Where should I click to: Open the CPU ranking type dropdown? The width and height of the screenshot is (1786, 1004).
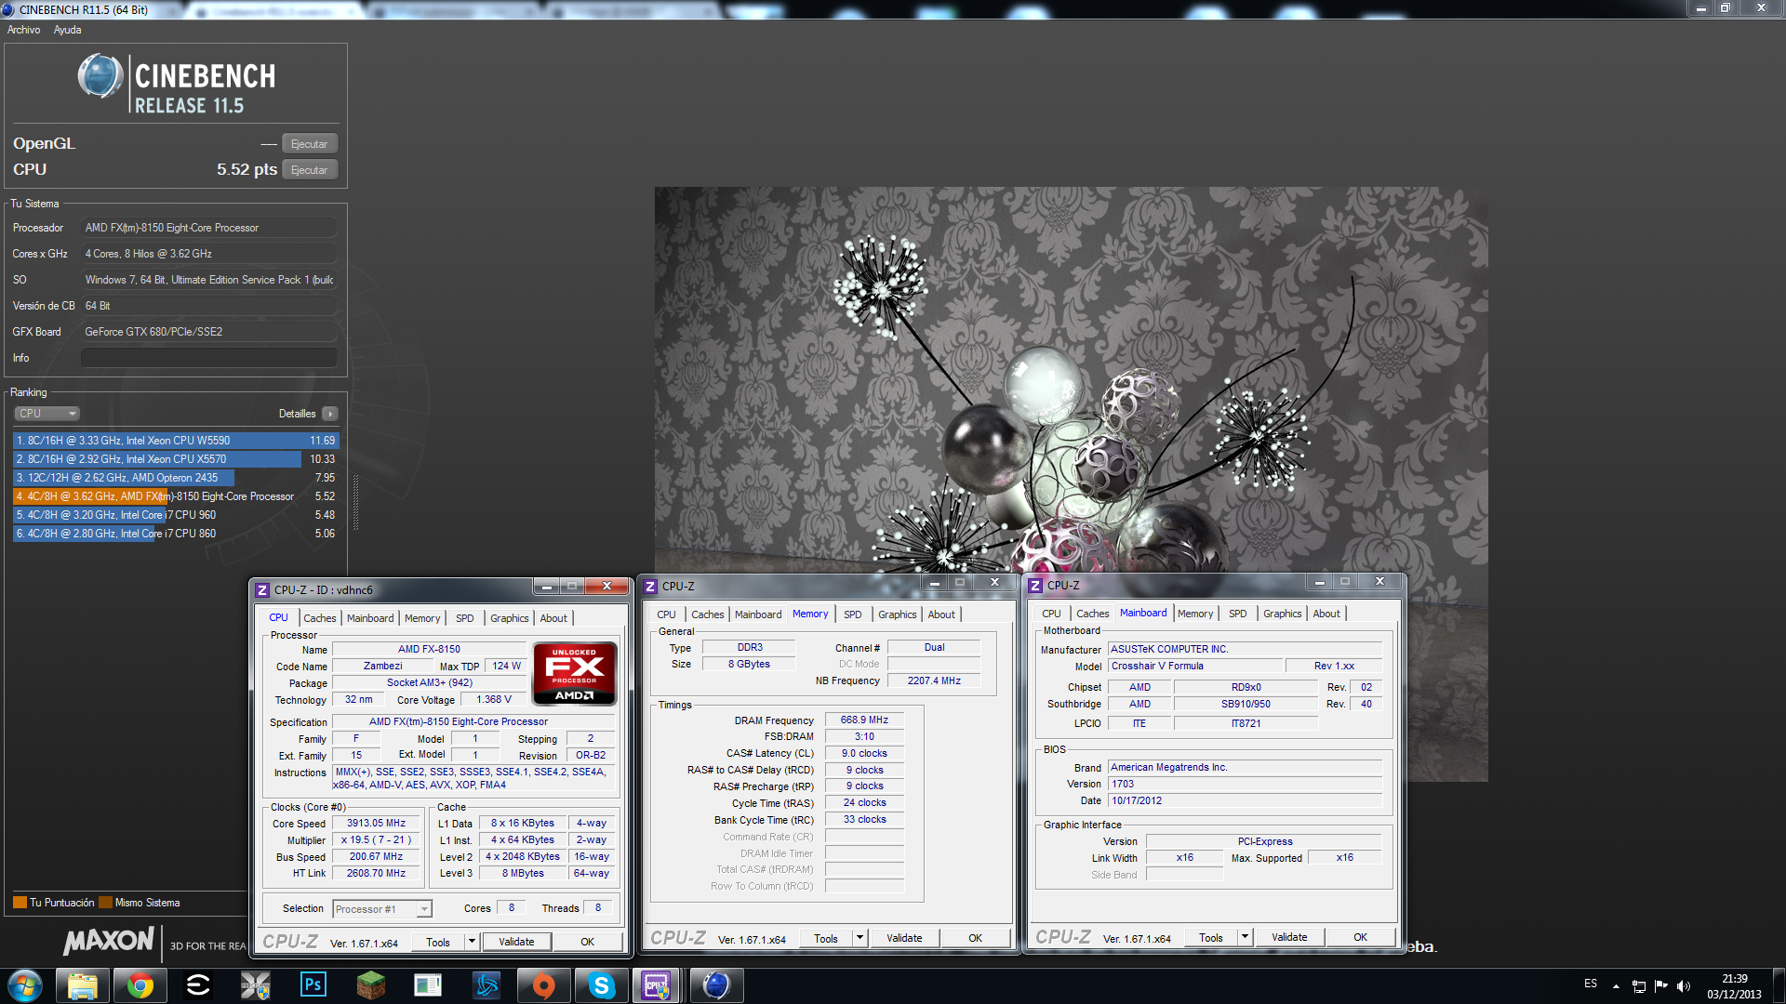(x=47, y=414)
